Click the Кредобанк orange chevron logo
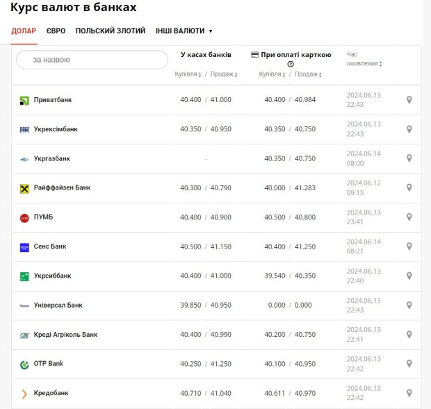The width and height of the screenshot is (431, 409). 25,394
